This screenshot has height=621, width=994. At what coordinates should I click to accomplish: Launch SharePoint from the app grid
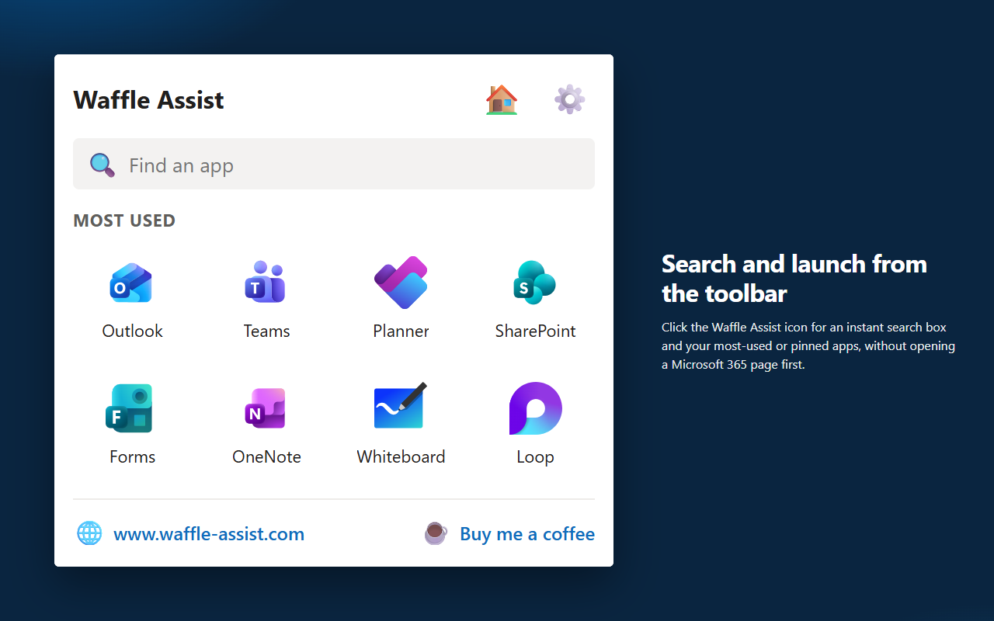click(x=534, y=283)
